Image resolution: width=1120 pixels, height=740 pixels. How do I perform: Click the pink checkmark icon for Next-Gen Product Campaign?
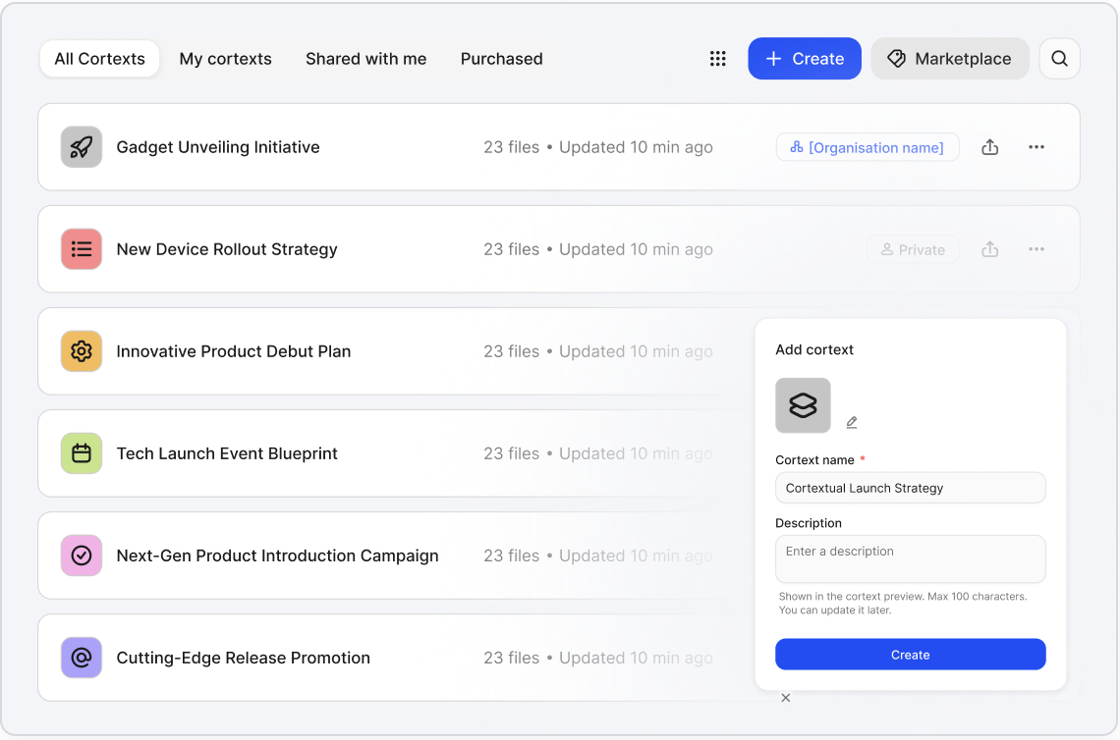click(82, 555)
